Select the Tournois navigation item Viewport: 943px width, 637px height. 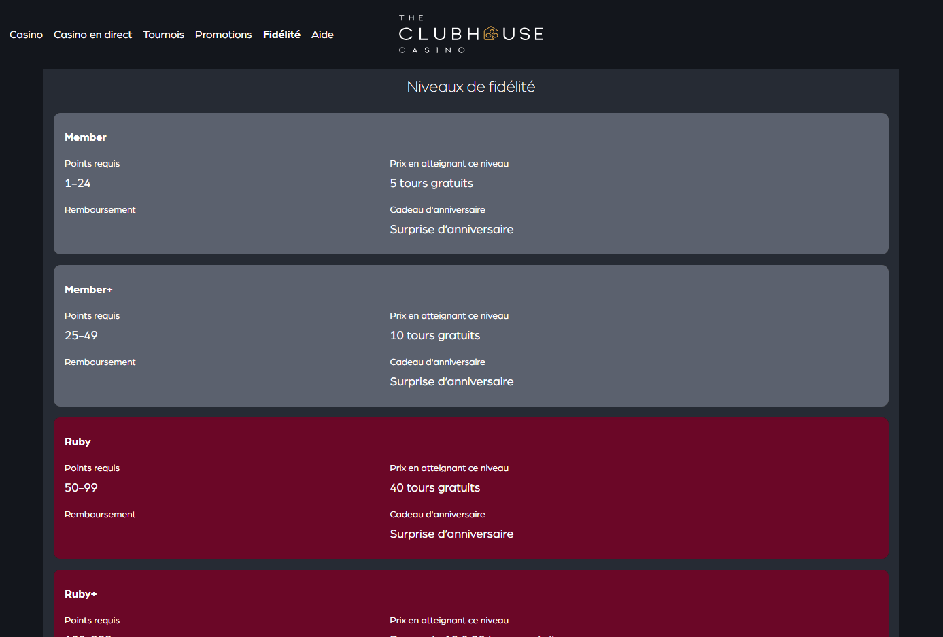coord(163,35)
